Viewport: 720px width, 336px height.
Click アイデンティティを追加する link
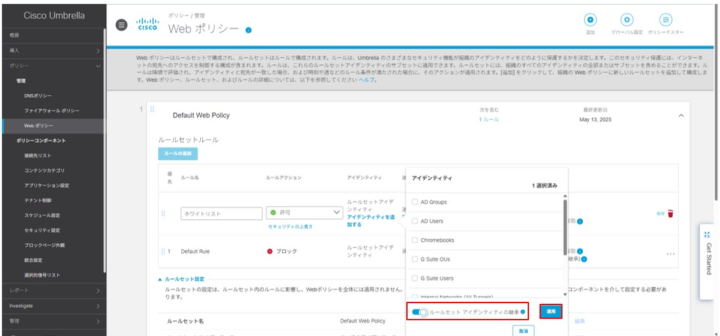(371, 220)
